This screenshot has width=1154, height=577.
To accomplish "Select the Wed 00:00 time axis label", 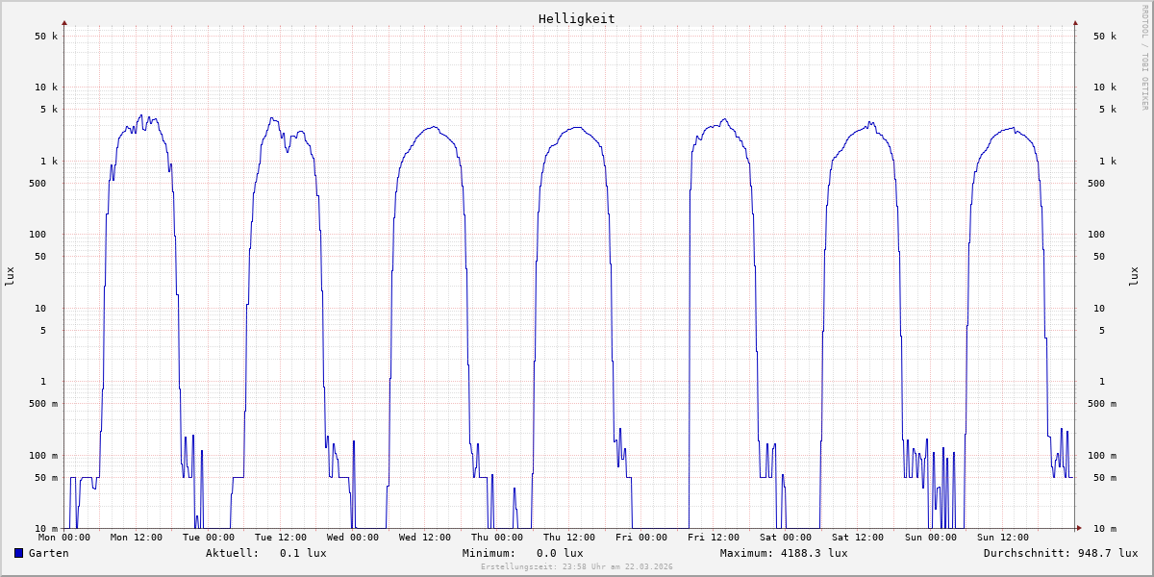I will pyautogui.click(x=353, y=538).
